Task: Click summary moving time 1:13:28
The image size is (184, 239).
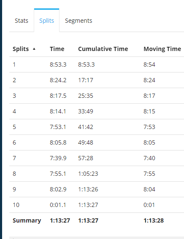Action: 154,220
